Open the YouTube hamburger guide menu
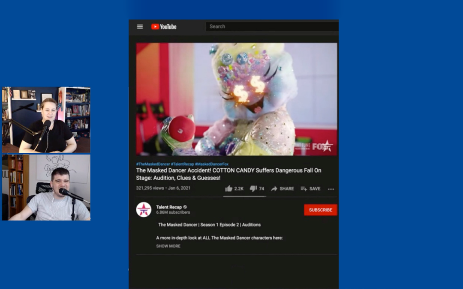 coord(140,27)
